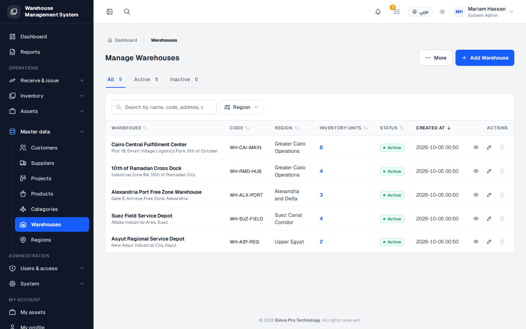This screenshot has width=526, height=329.
Task: Edit Cairo Central Fulfillment Center pencil icon
Action: [489, 147]
